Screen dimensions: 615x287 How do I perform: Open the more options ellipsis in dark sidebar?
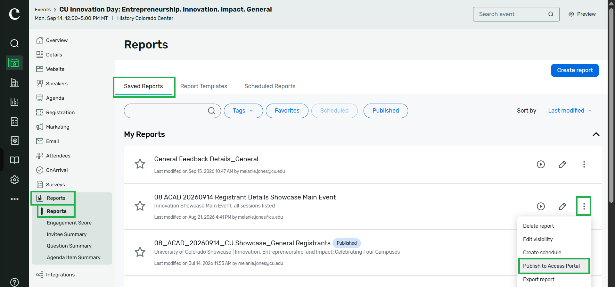[14, 199]
